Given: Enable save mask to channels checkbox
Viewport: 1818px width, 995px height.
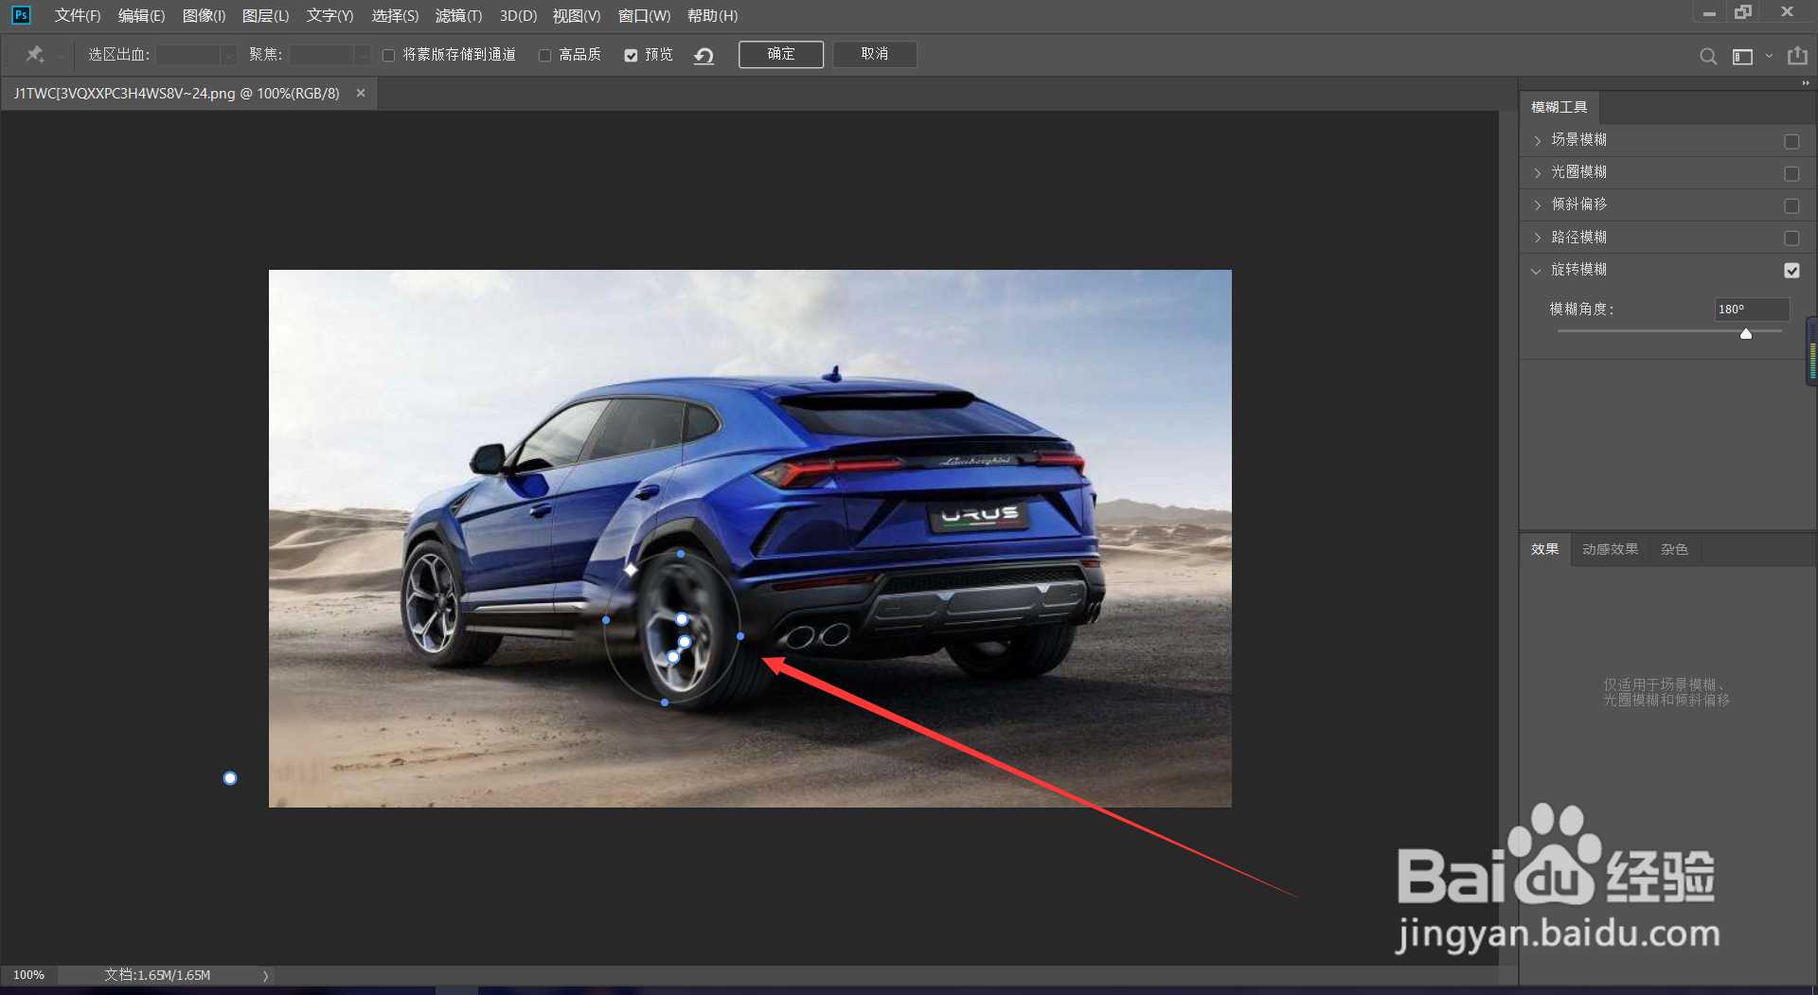Looking at the screenshot, I should [x=388, y=56].
